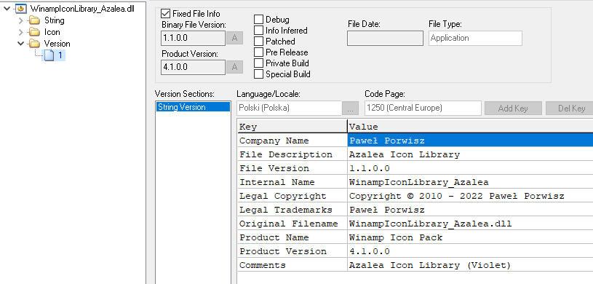Screen dimensions: 593x284
Task: Select the Legal Copyright key cell
Action: pos(292,196)
